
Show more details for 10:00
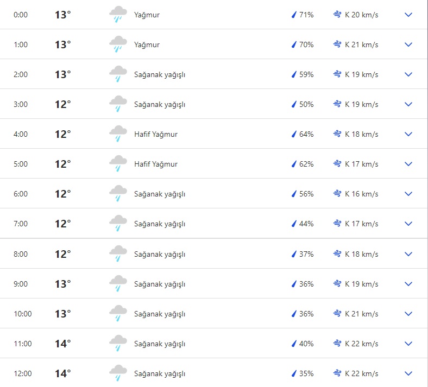408,314
